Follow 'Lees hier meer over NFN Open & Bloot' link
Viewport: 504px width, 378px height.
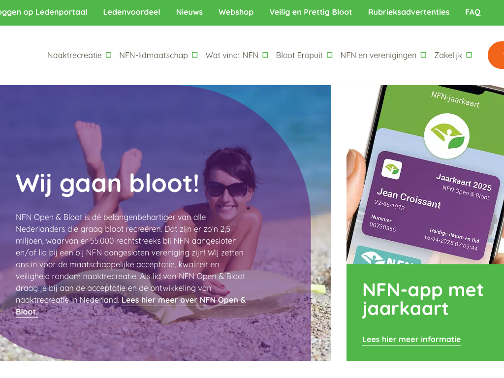pos(184,300)
